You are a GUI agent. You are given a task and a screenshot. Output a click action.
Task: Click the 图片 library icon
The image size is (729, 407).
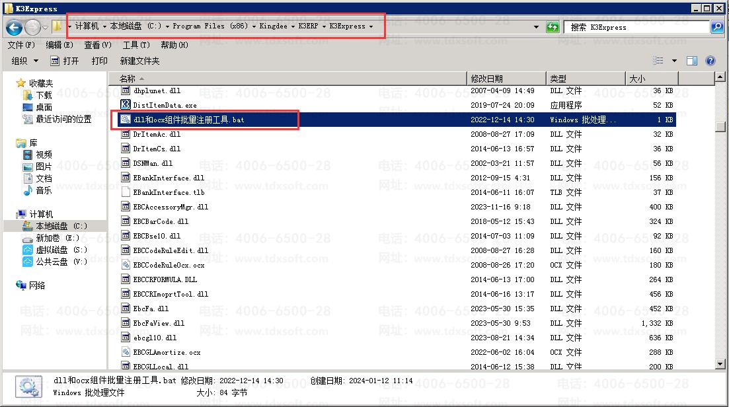(28, 166)
